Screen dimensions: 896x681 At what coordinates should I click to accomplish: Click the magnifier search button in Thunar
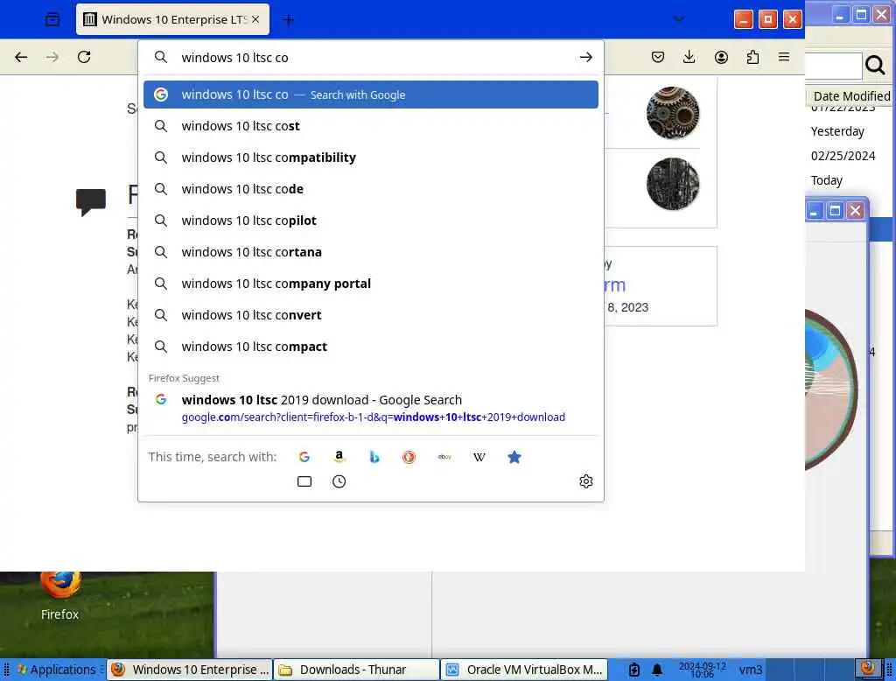pos(875,66)
